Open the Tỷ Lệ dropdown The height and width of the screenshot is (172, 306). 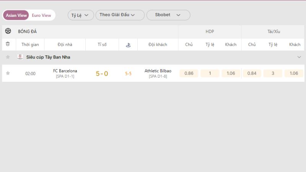(81, 15)
